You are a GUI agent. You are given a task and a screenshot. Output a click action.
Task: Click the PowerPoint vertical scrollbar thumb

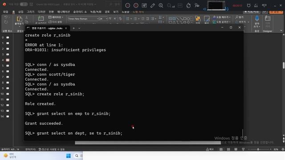coord(284,65)
